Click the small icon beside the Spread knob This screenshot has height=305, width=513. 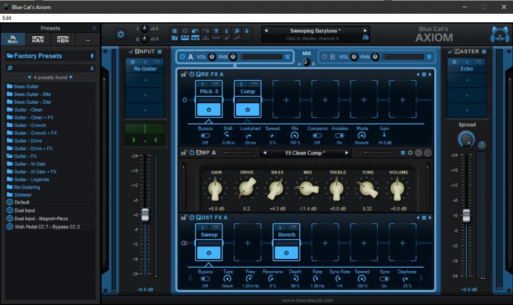(x=482, y=145)
